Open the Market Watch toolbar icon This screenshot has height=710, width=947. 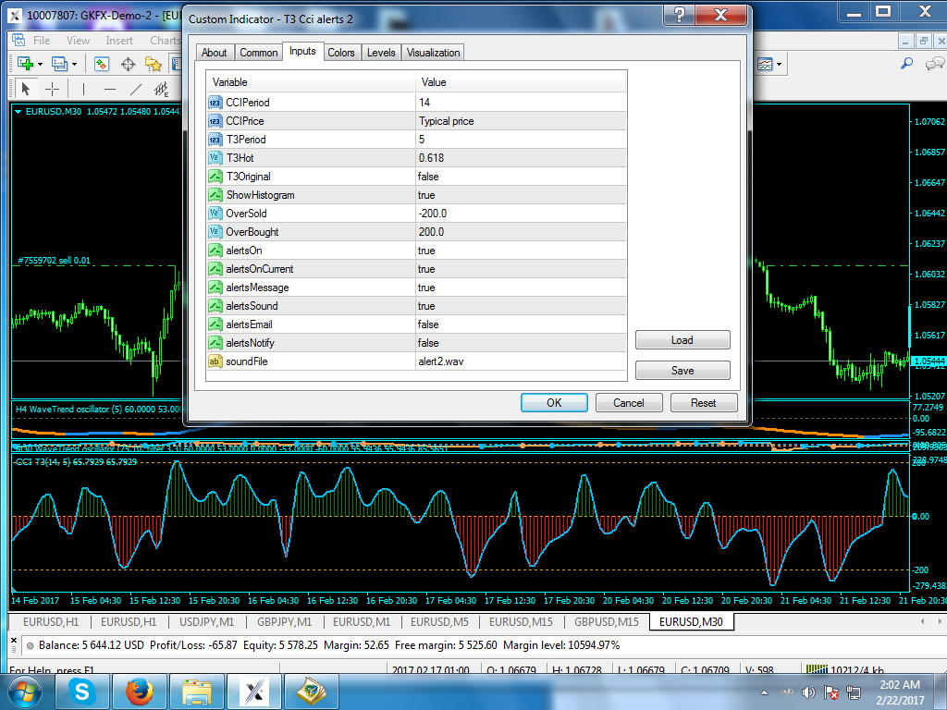click(x=102, y=64)
